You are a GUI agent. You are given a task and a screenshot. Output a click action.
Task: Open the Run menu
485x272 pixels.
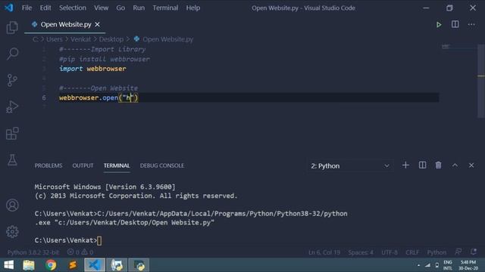139,8
